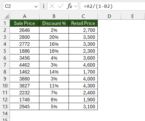Image resolution: width=145 pixels, height=121 pixels.
Task: Select the 1,900 retail price cell
Action: point(83,100)
